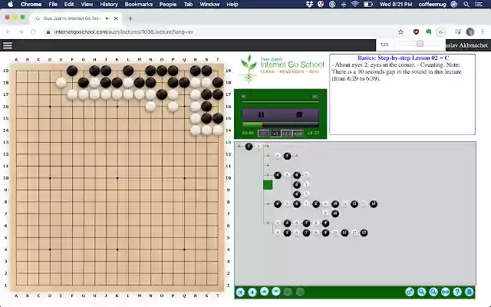This screenshot has width=491, height=307.
Task: Reload the page in Chrome
Action: tap(33, 32)
